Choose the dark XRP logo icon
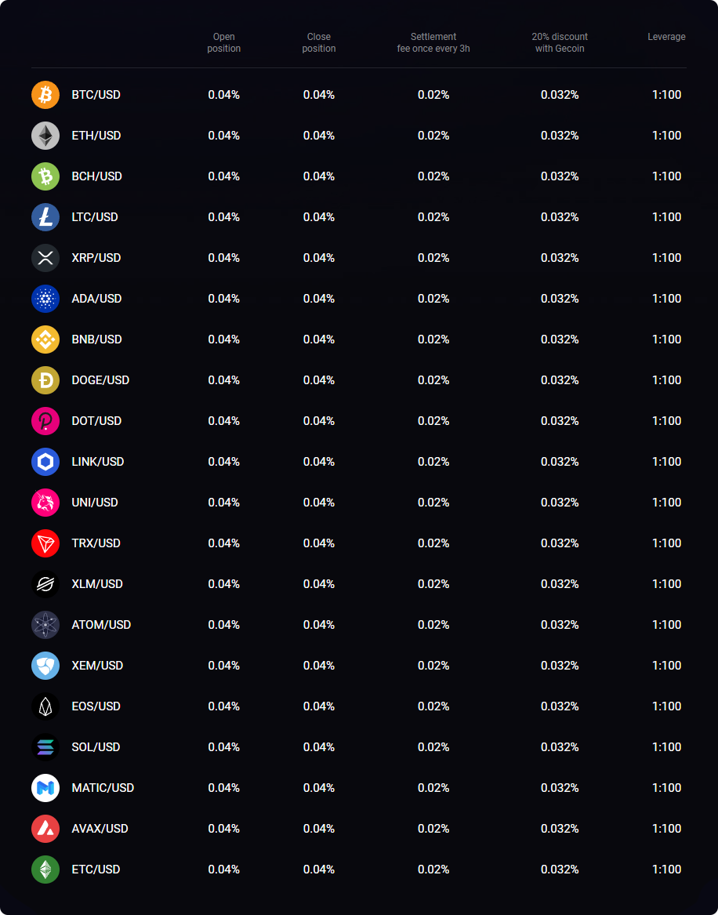The width and height of the screenshot is (718, 915). click(x=45, y=258)
